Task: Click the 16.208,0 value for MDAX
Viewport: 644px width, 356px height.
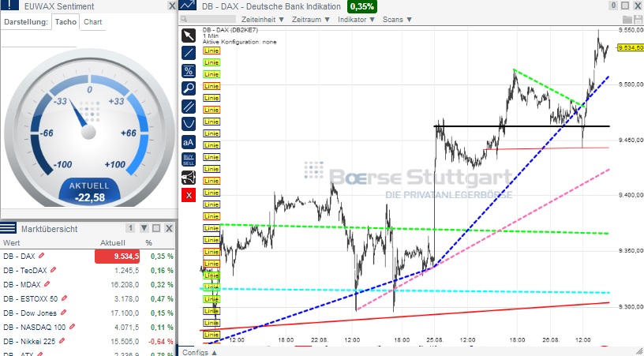Action: click(125, 284)
